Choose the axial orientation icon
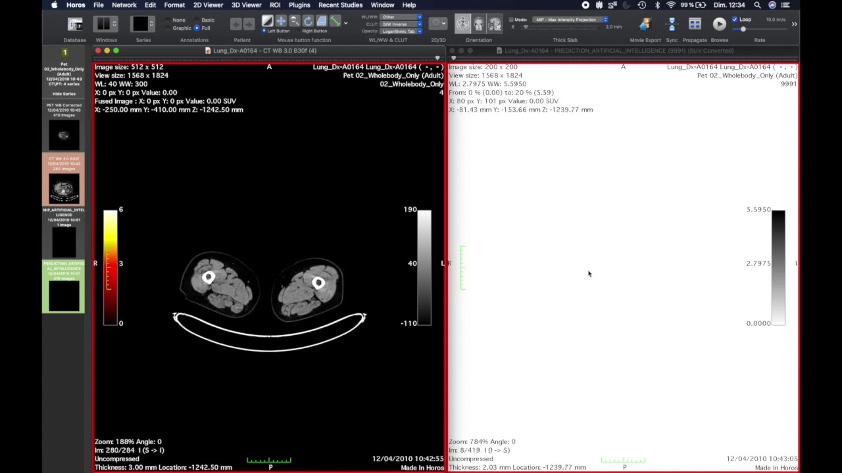 [x=463, y=24]
